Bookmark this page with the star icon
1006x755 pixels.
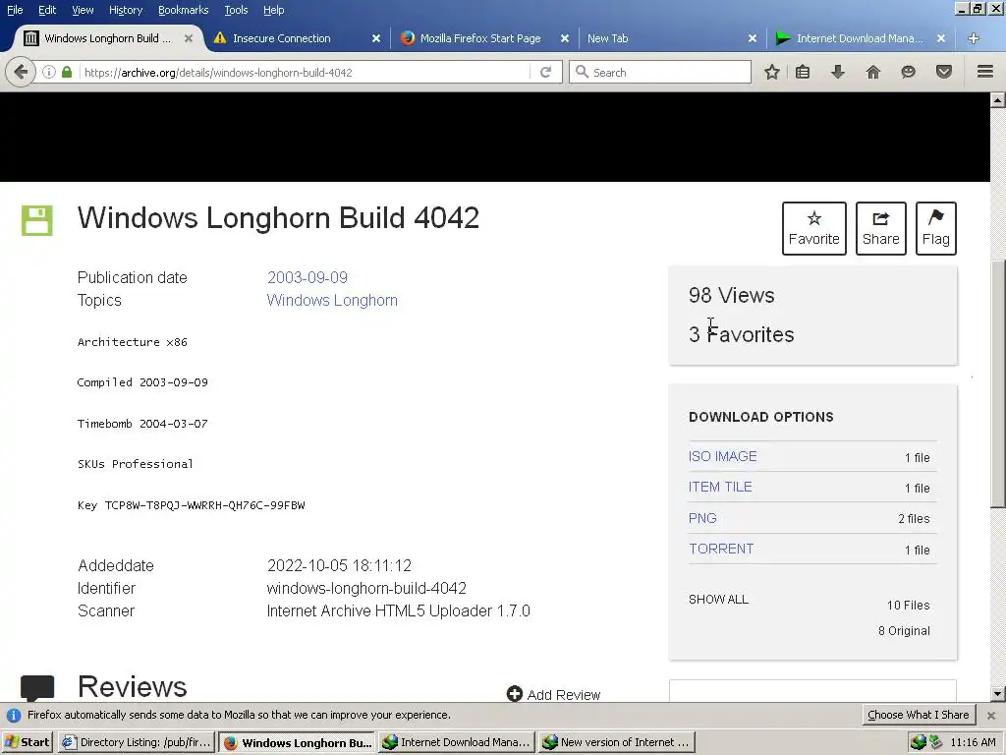click(772, 72)
